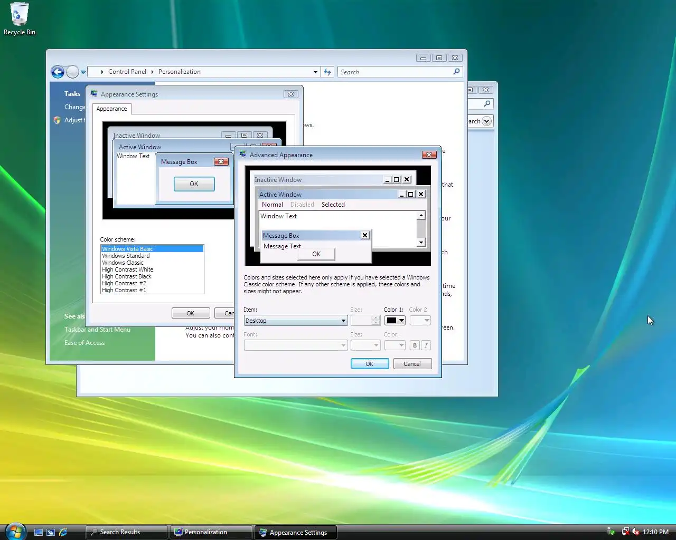
Task: Click the Start orb button
Action: pos(15,531)
